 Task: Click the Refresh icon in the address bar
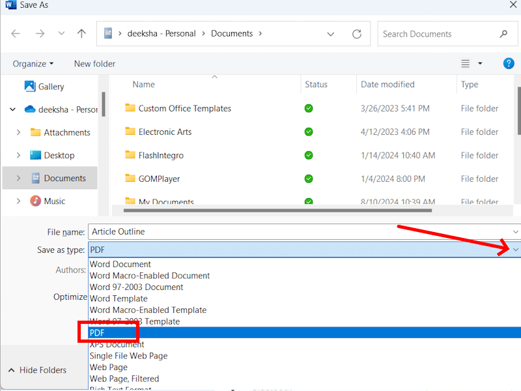point(357,33)
